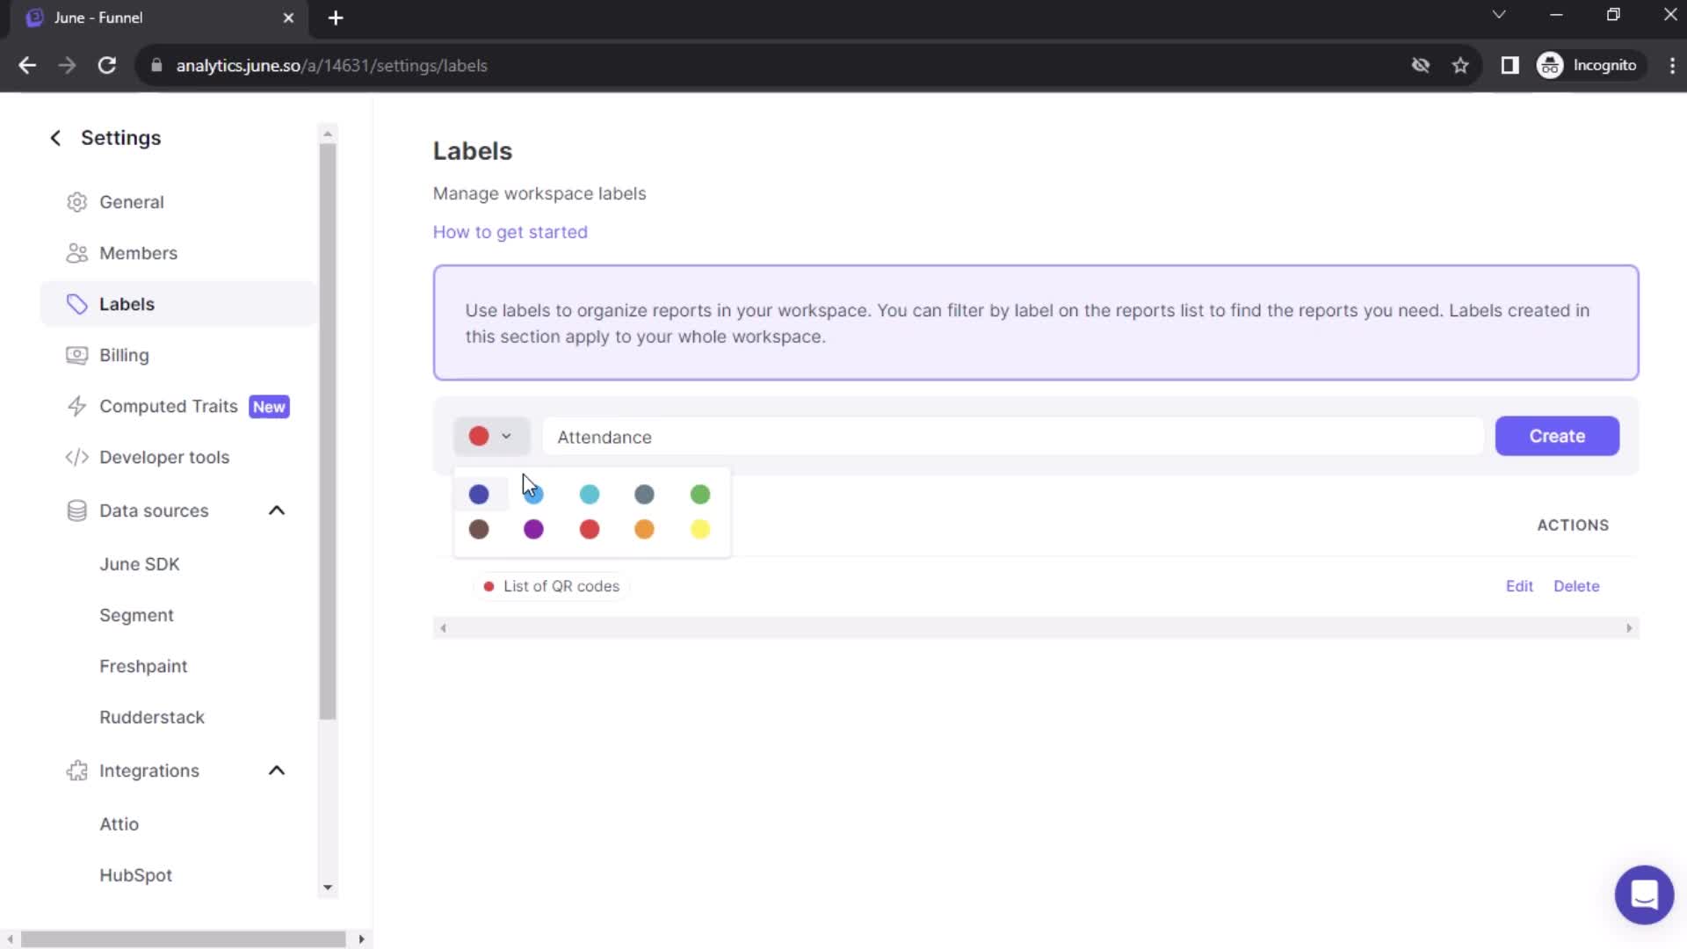Click the Members settings icon

click(76, 252)
